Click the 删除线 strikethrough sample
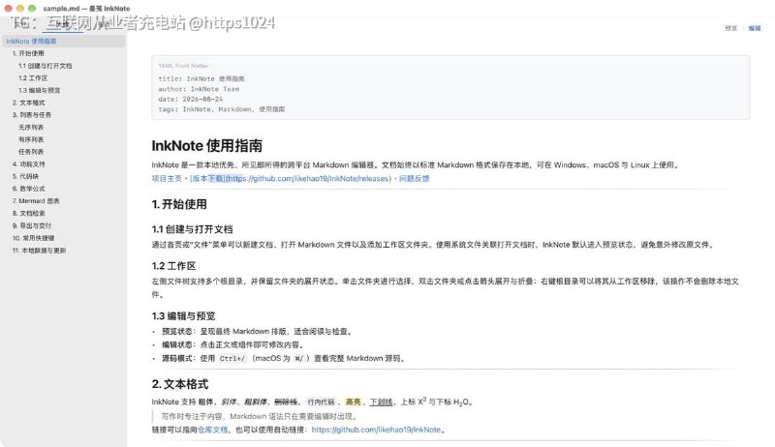This screenshot has width=775, height=447. (286, 402)
